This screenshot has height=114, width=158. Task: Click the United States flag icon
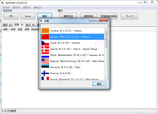(45, 61)
